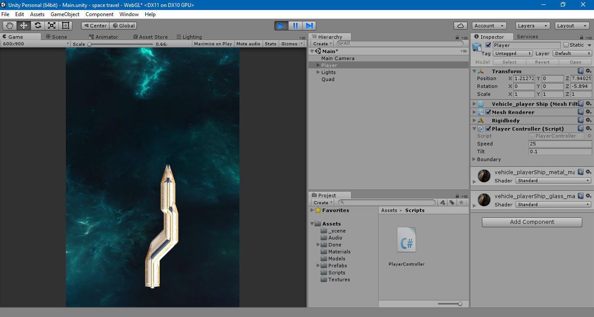Click Add Component button

point(532,222)
